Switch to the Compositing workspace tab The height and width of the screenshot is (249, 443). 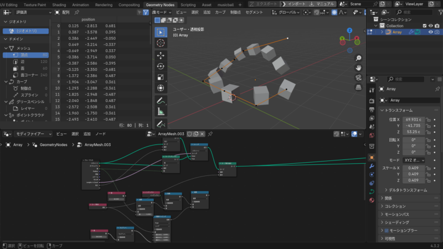(129, 5)
